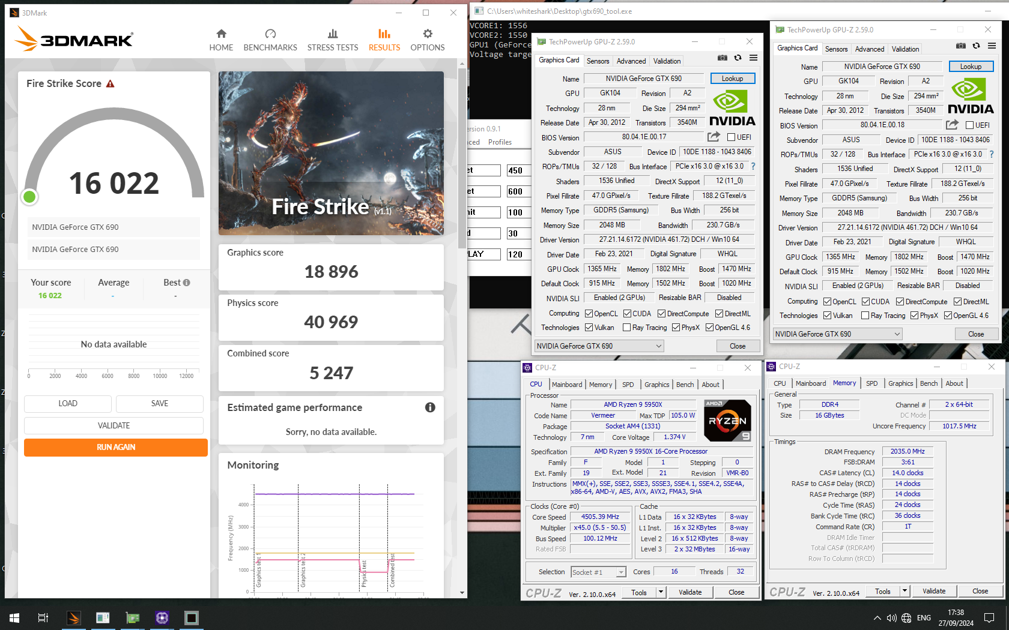Open Tools dropdown arrow in right CPU-Z
The image size is (1009, 630).
(904, 591)
